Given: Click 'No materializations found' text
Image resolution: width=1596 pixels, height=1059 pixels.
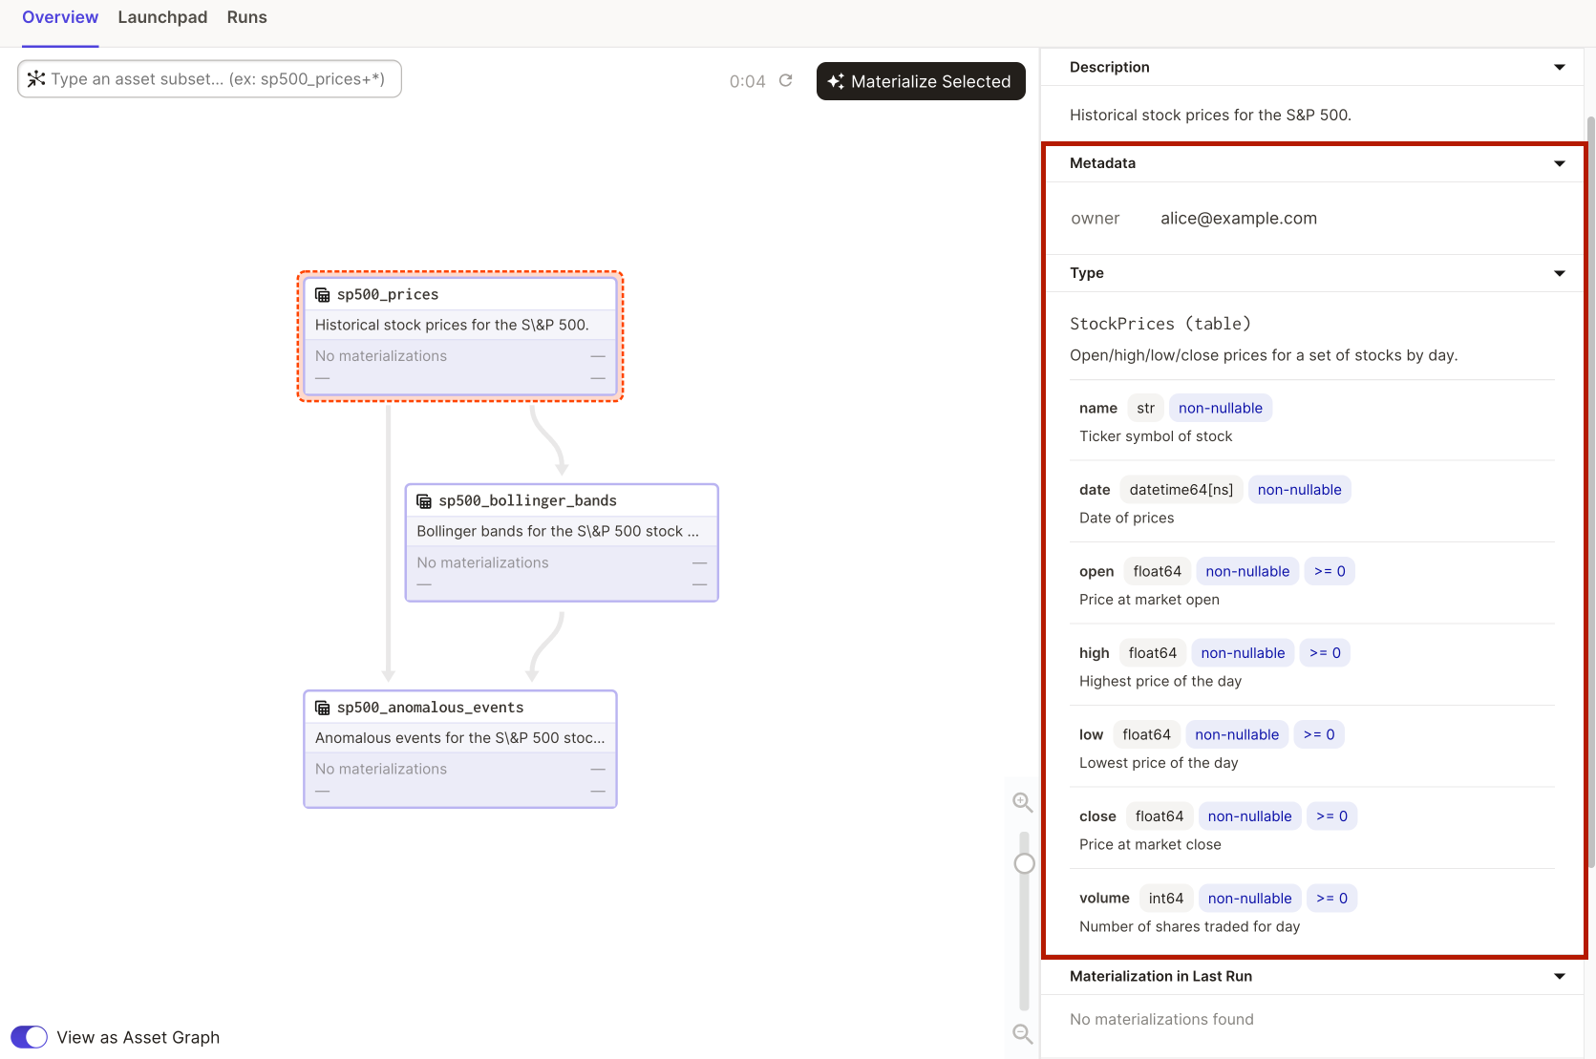Looking at the screenshot, I should tap(1161, 1020).
